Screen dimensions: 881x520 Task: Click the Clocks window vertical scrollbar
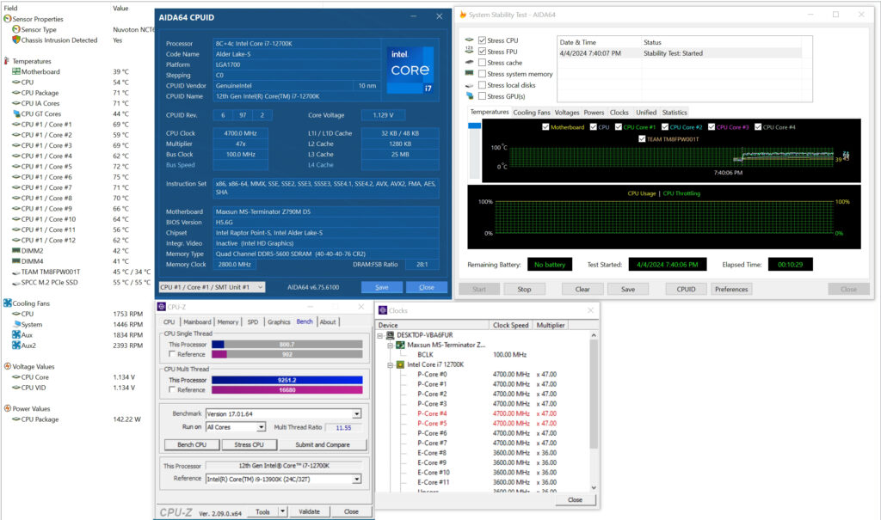pyautogui.click(x=594, y=411)
